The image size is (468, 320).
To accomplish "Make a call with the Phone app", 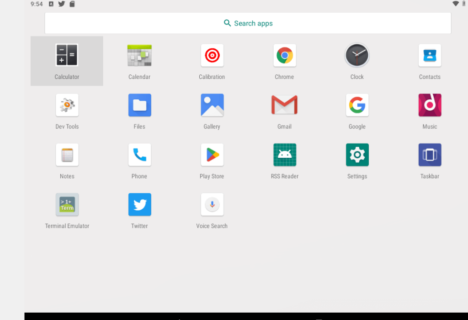I will [139, 155].
